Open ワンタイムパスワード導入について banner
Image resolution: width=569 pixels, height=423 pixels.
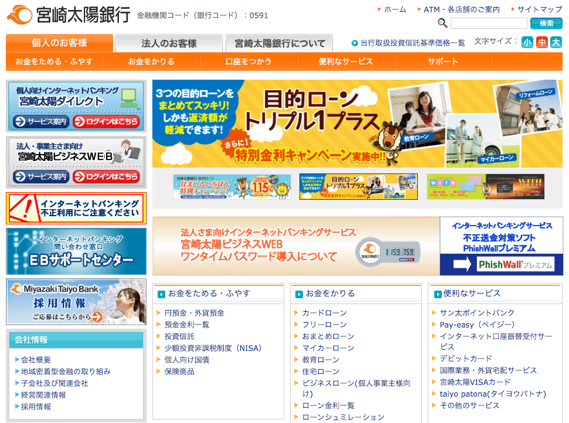tap(296, 246)
